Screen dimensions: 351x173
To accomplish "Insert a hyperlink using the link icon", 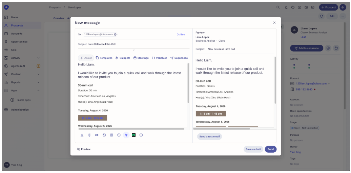I will (x=97, y=135).
